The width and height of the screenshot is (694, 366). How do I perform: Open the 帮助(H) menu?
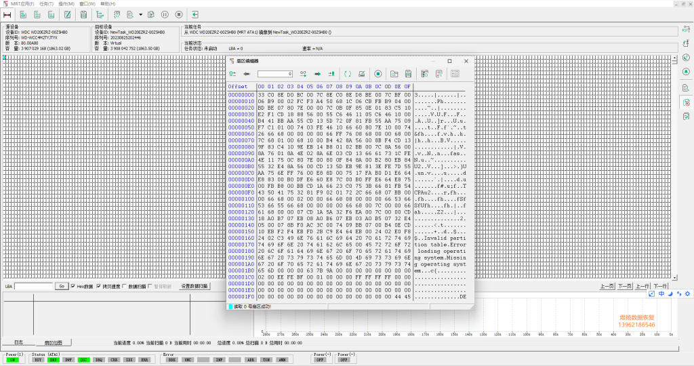108,3
